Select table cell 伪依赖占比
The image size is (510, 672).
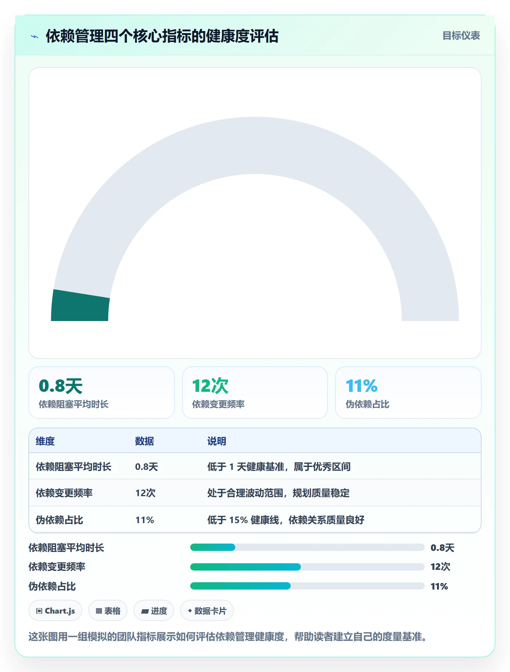click(59, 520)
